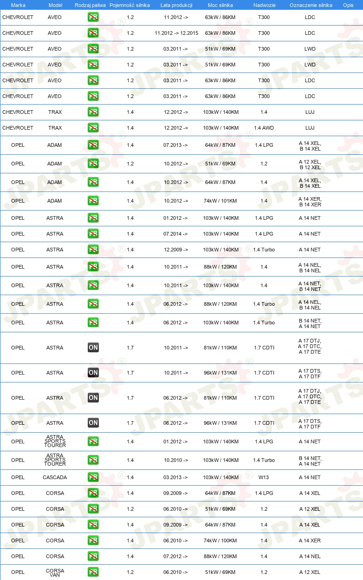Click the '11.2012 -> 12.2015' production years cell

(x=176, y=33)
